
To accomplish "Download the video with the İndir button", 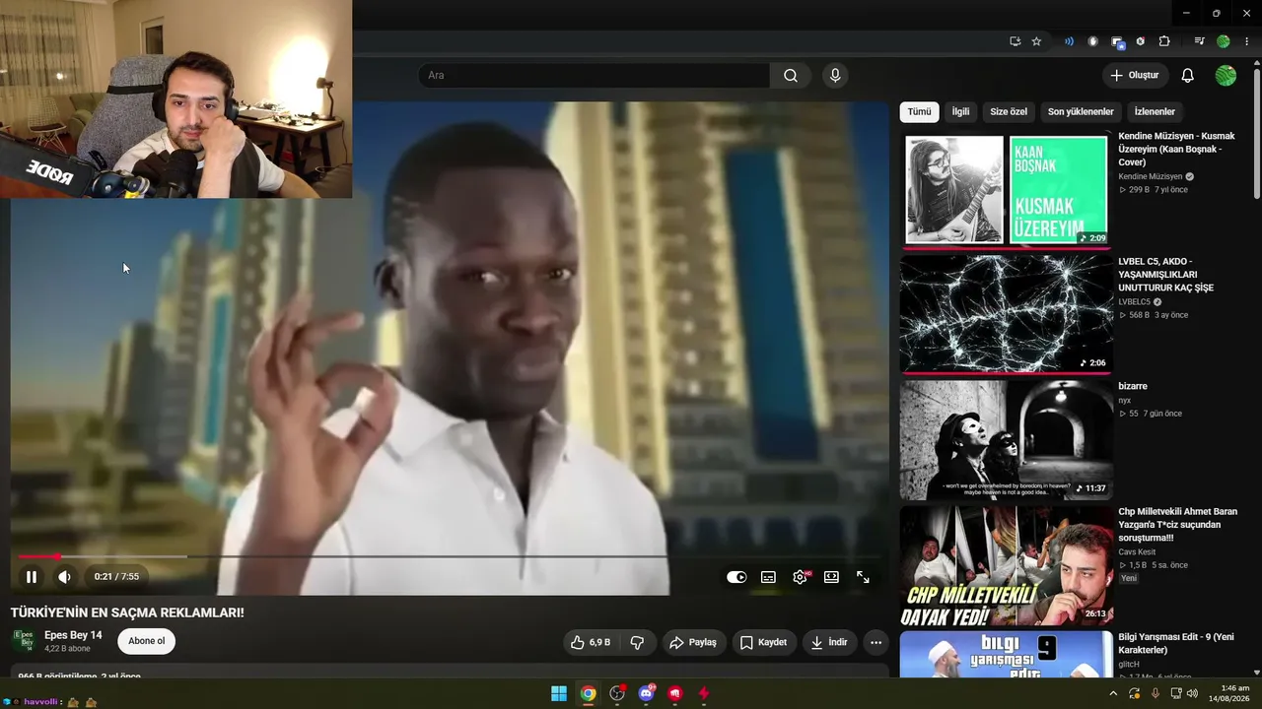I will click(829, 642).
